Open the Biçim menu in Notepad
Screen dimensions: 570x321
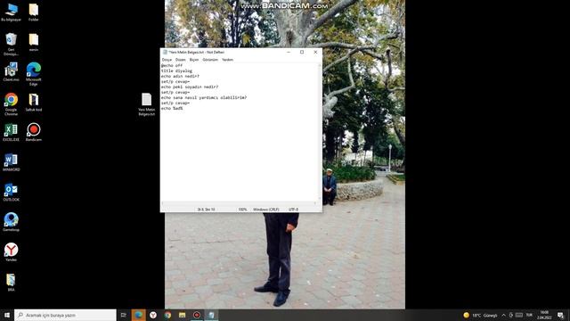tap(194, 60)
